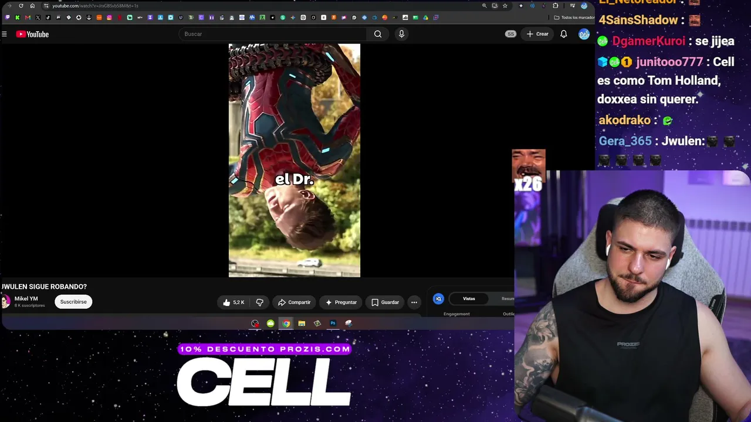Open Photoshop from the taskbar
Image resolution: width=751 pixels, height=422 pixels.
333,324
